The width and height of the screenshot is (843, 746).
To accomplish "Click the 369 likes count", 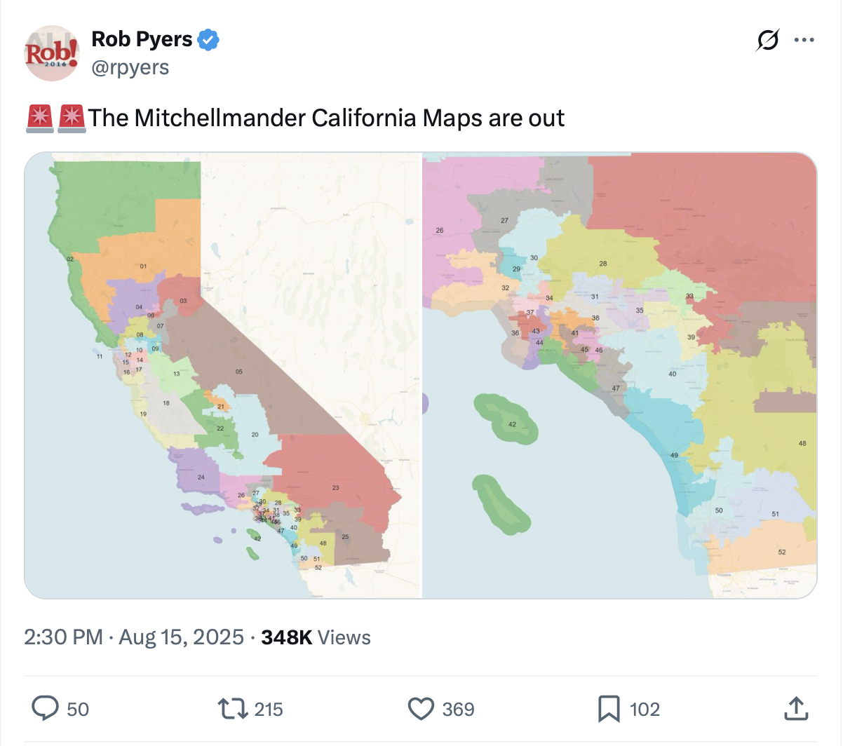I will (458, 710).
